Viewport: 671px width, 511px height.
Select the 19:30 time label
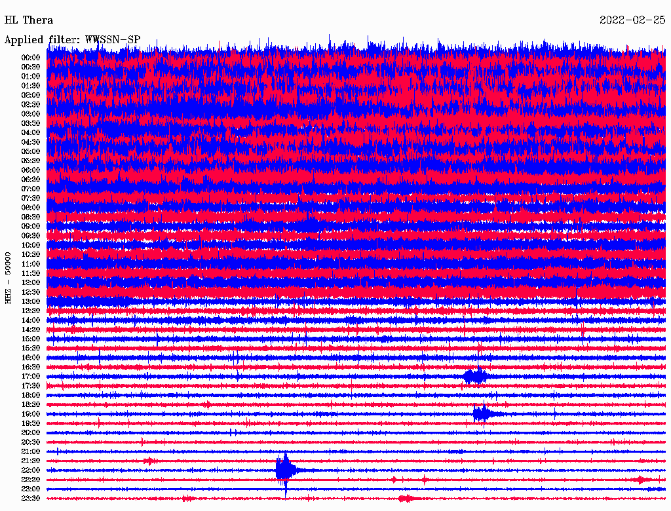click(x=31, y=423)
